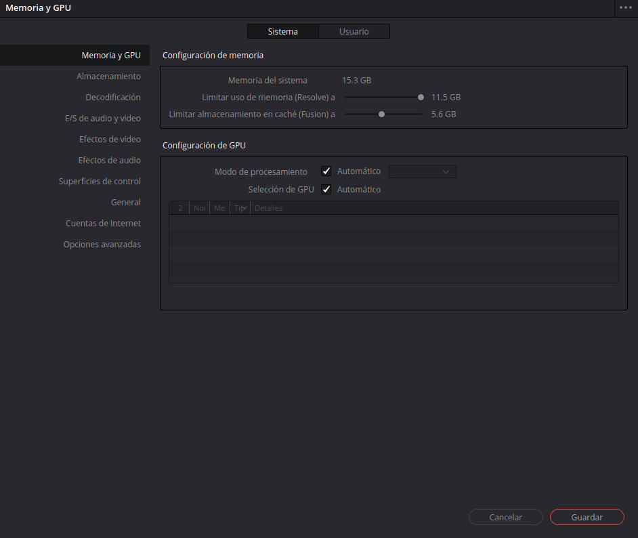Click the 5.6 GB Fusion cache value
This screenshot has height=538, width=638.
(x=444, y=115)
